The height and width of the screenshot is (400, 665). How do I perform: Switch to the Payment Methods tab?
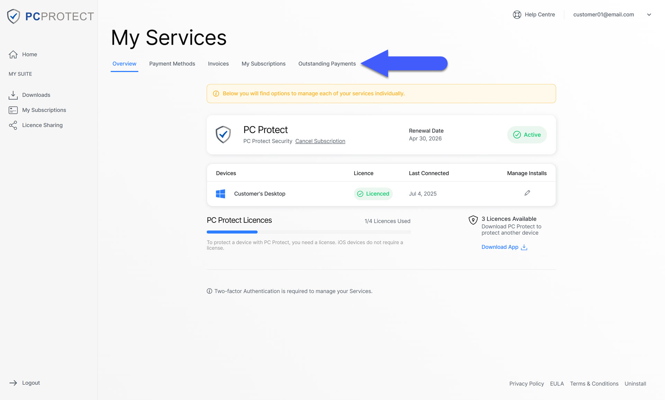pyautogui.click(x=172, y=64)
